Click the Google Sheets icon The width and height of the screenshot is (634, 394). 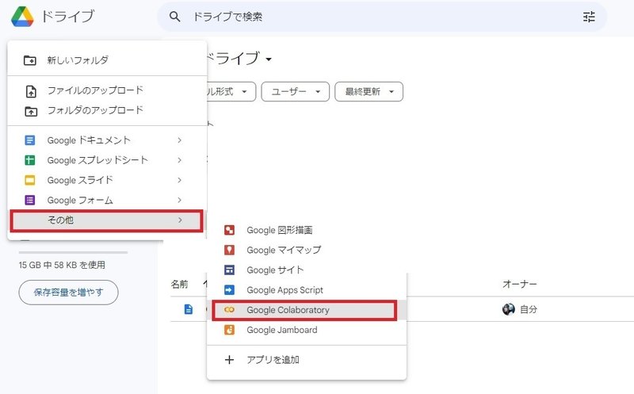pyautogui.click(x=30, y=160)
